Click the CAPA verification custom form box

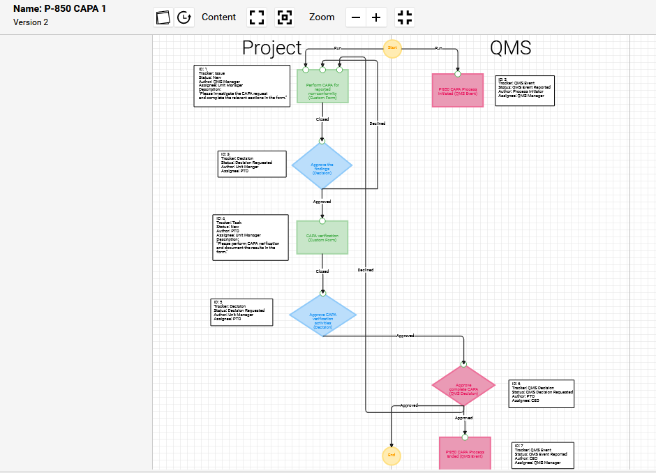[x=322, y=239]
